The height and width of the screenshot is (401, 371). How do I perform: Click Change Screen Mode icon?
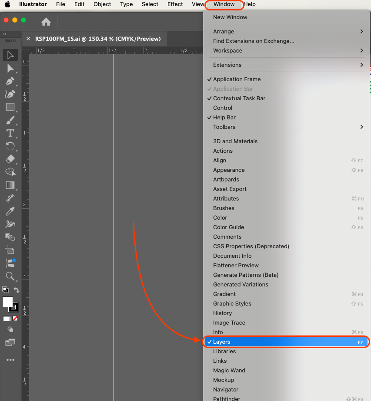click(10, 342)
